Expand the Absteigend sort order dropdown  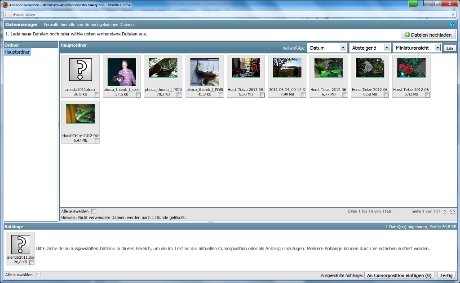point(386,48)
